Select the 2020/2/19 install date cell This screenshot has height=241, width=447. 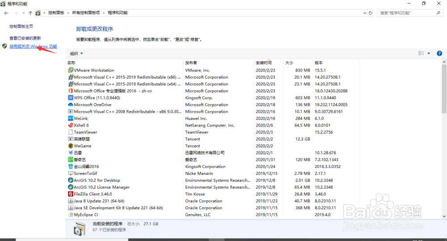pyautogui.click(x=266, y=97)
